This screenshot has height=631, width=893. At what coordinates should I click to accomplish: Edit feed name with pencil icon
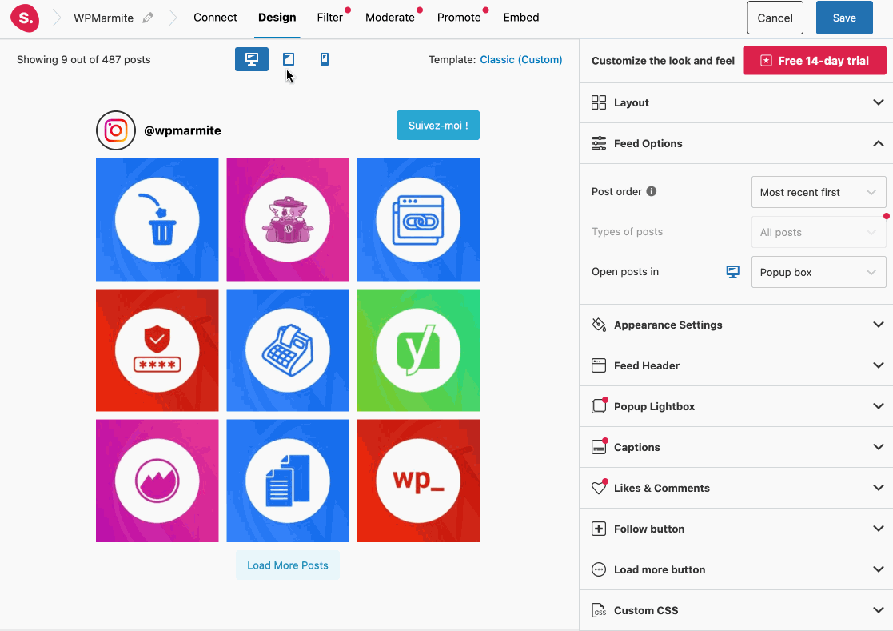[148, 18]
